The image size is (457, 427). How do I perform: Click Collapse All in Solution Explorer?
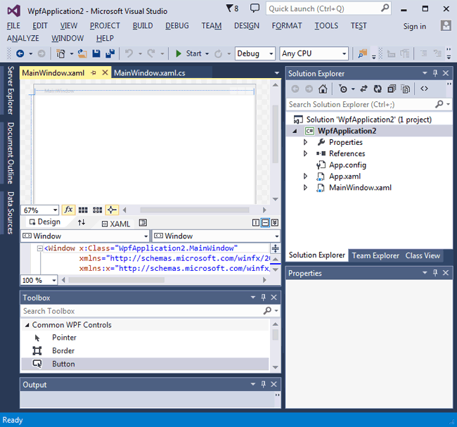point(392,89)
